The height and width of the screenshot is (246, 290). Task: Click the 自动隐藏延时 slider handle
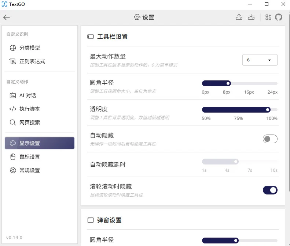pyautogui.click(x=236, y=162)
